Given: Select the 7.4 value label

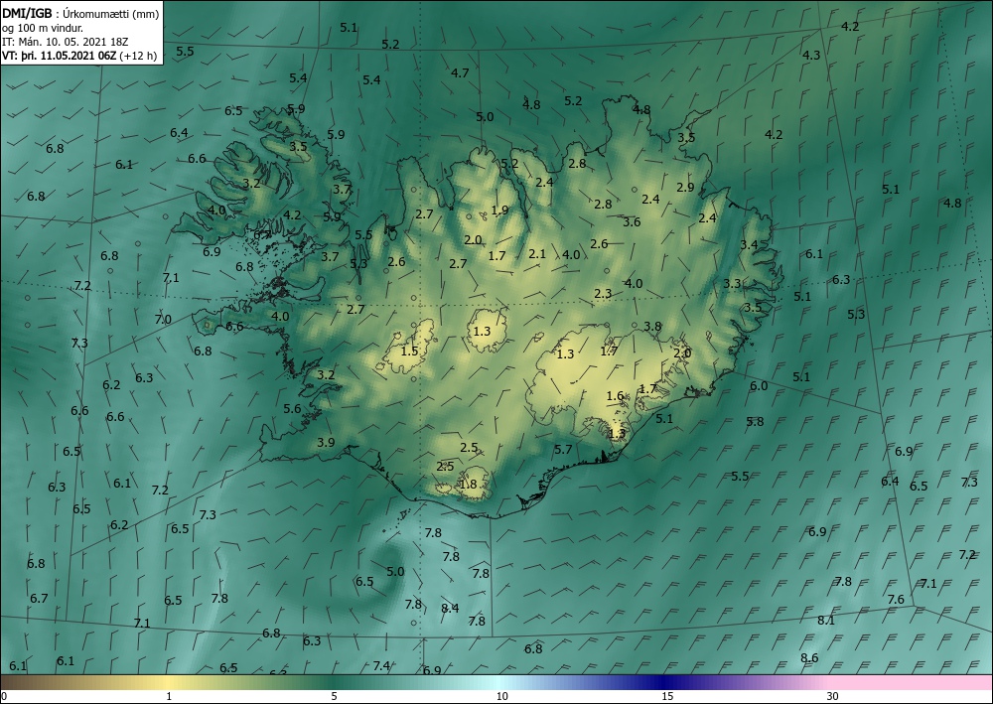Looking at the screenshot, I should tap(381, 666).
